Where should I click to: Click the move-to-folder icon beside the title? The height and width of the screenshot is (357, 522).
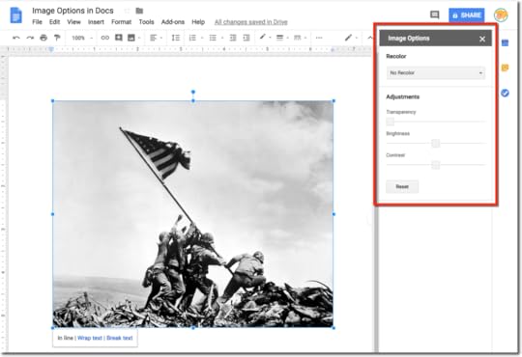[139, 11]
